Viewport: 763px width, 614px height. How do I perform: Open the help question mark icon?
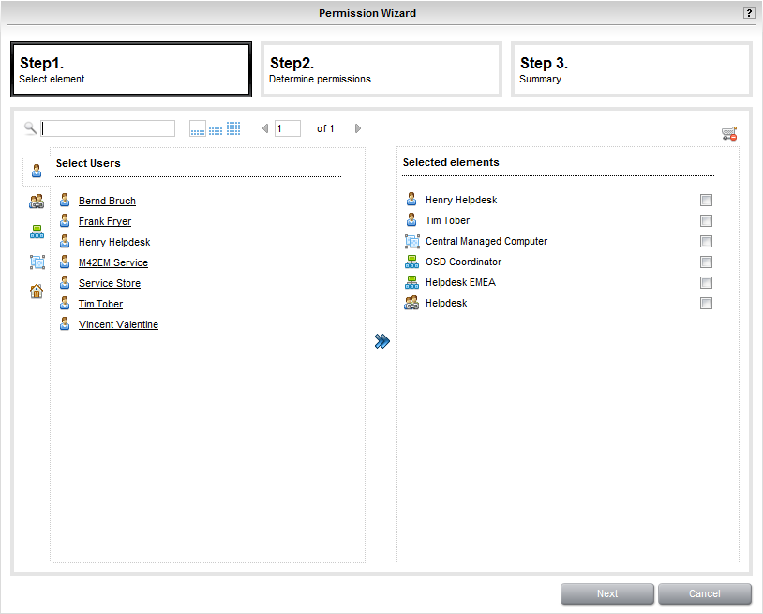749,13
